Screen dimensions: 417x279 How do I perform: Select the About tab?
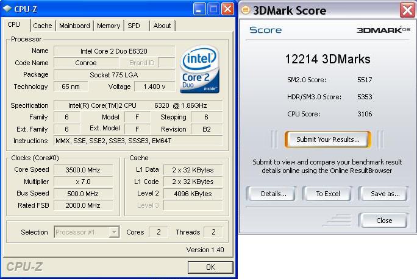point(162,26)
